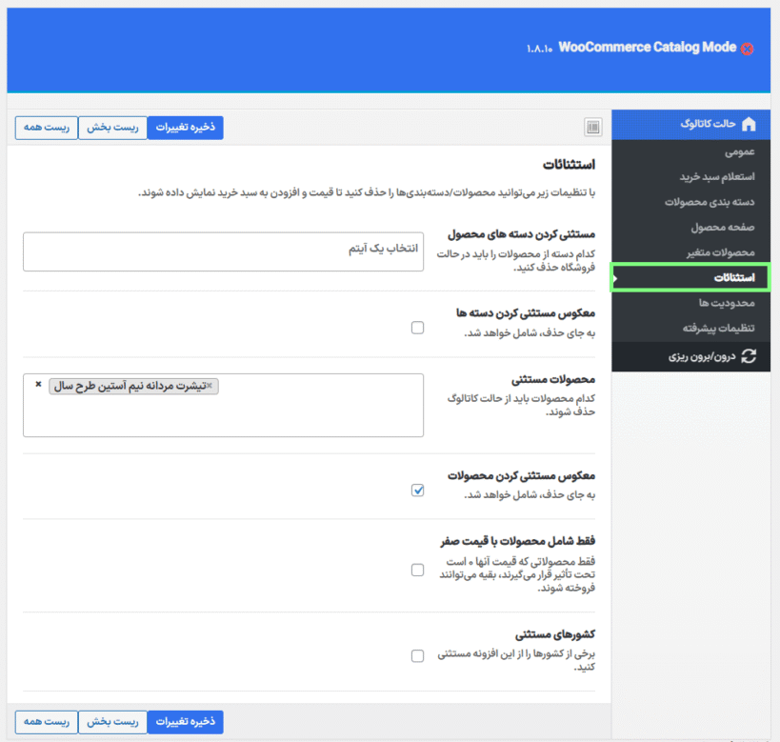Screen dimensions: 780x742
Task: Click the top ذخیره تغییرات button
Action: 185,128
